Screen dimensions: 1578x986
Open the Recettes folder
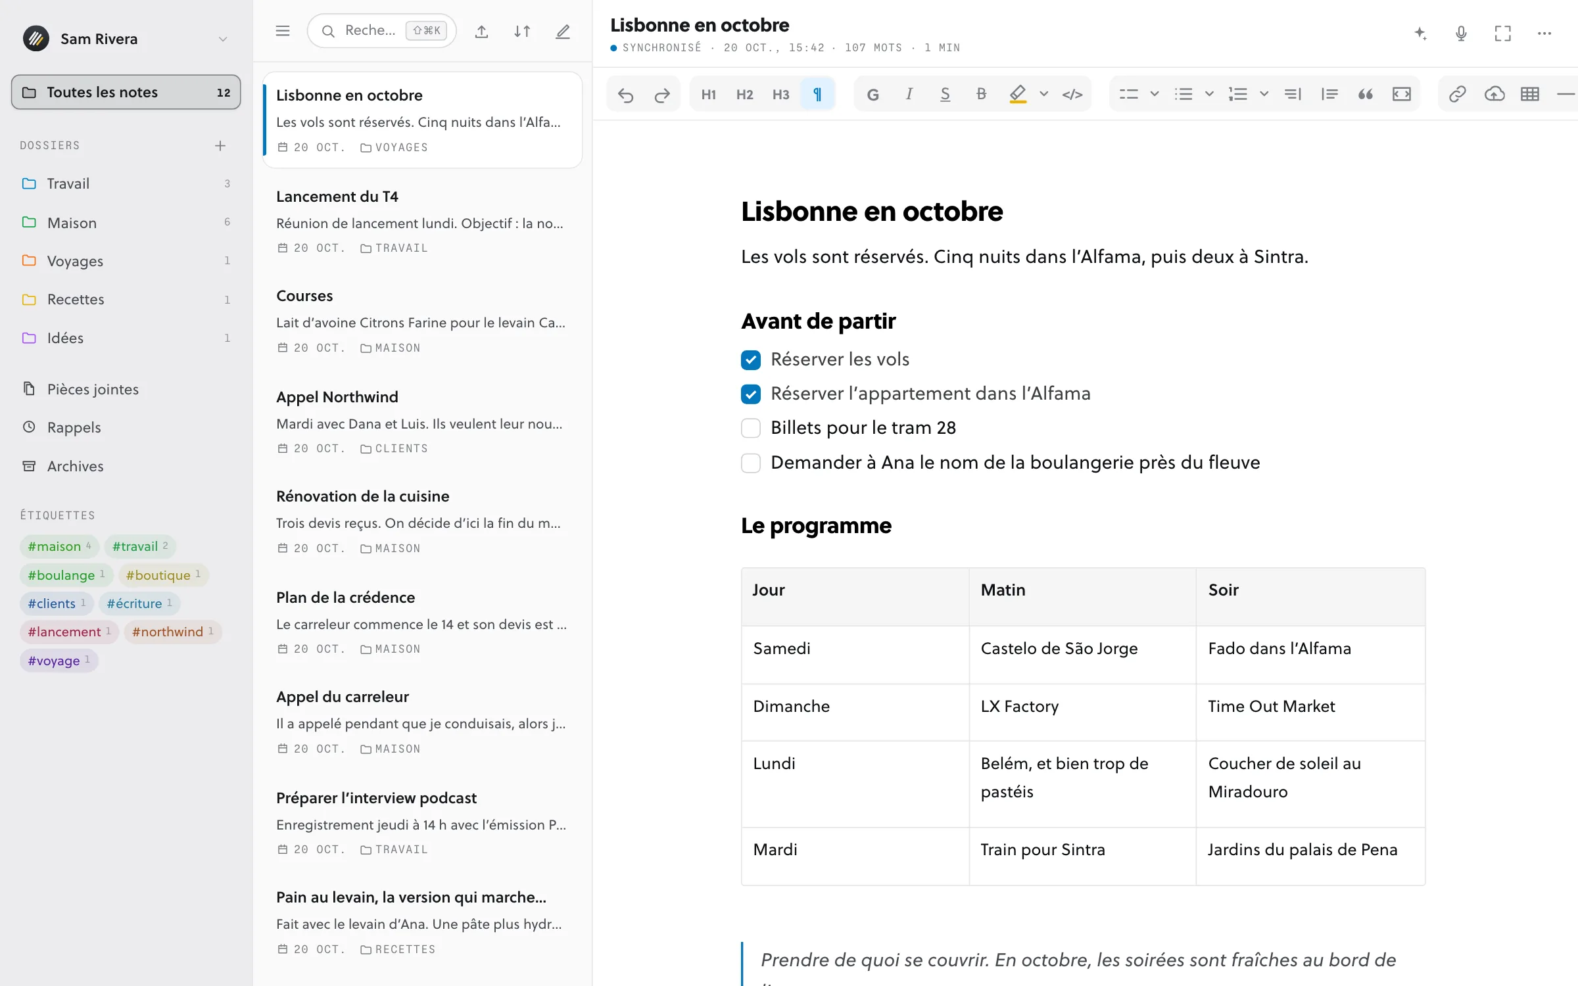click(126, 299)
